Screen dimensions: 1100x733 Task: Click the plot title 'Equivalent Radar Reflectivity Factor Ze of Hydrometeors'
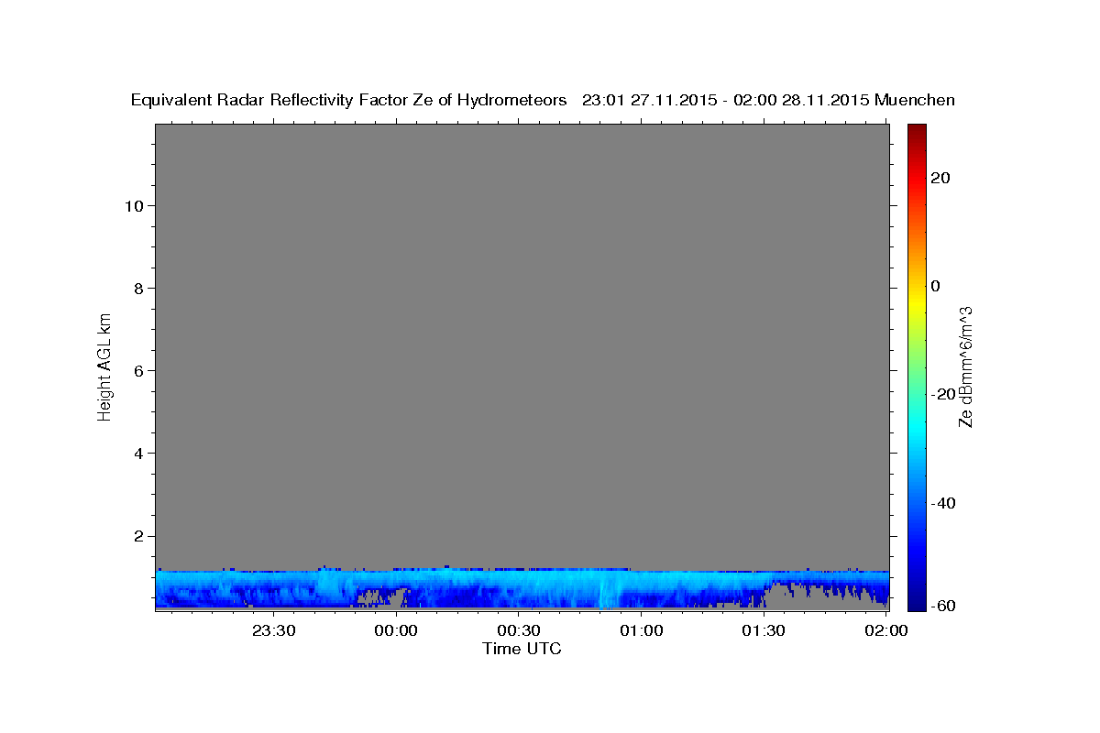coord(348,101)
